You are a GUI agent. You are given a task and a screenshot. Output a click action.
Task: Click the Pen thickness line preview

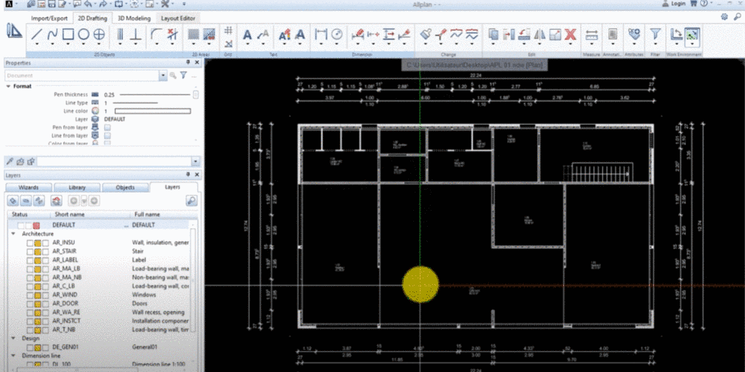point(154,94)
